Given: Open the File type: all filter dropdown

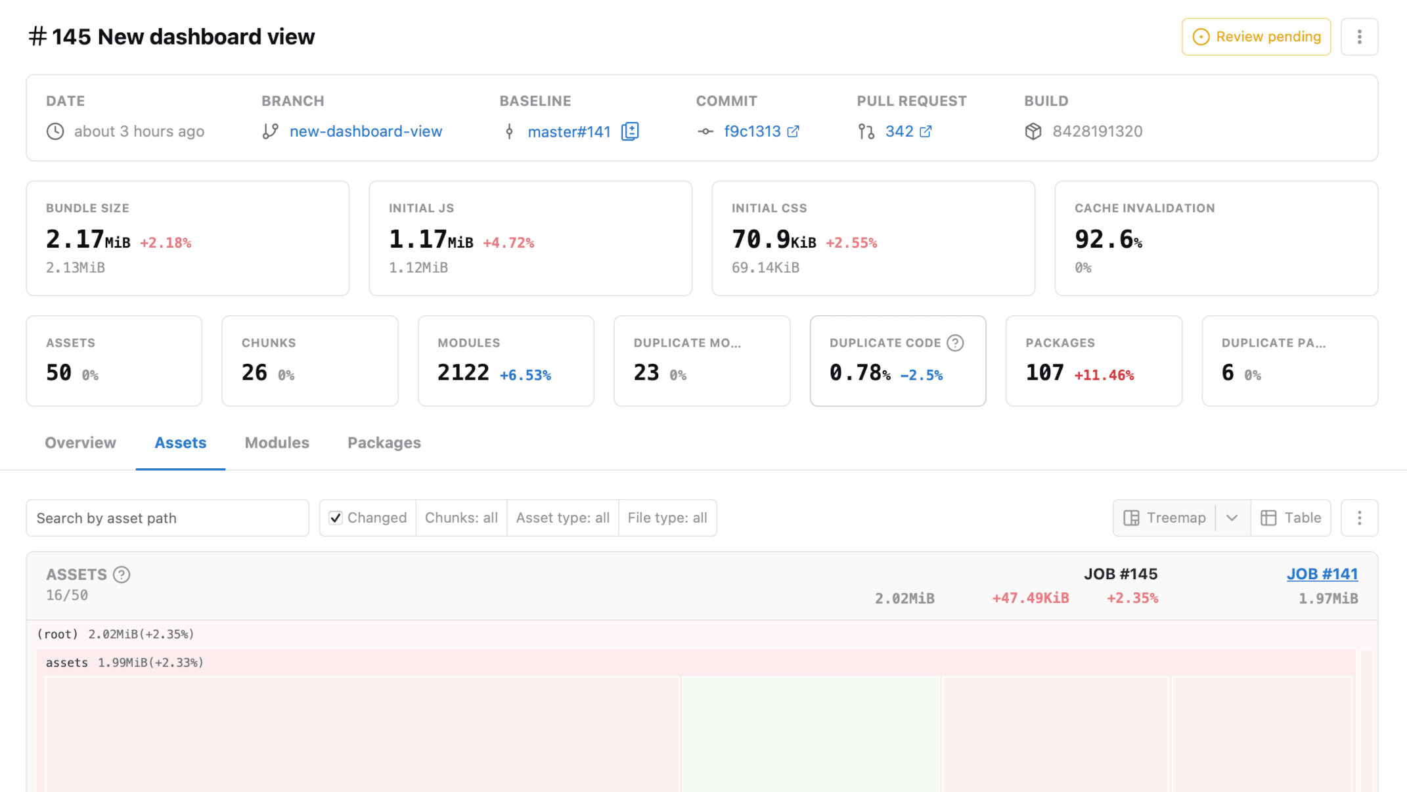Looking at the screenshot, I should click(667, 518).
